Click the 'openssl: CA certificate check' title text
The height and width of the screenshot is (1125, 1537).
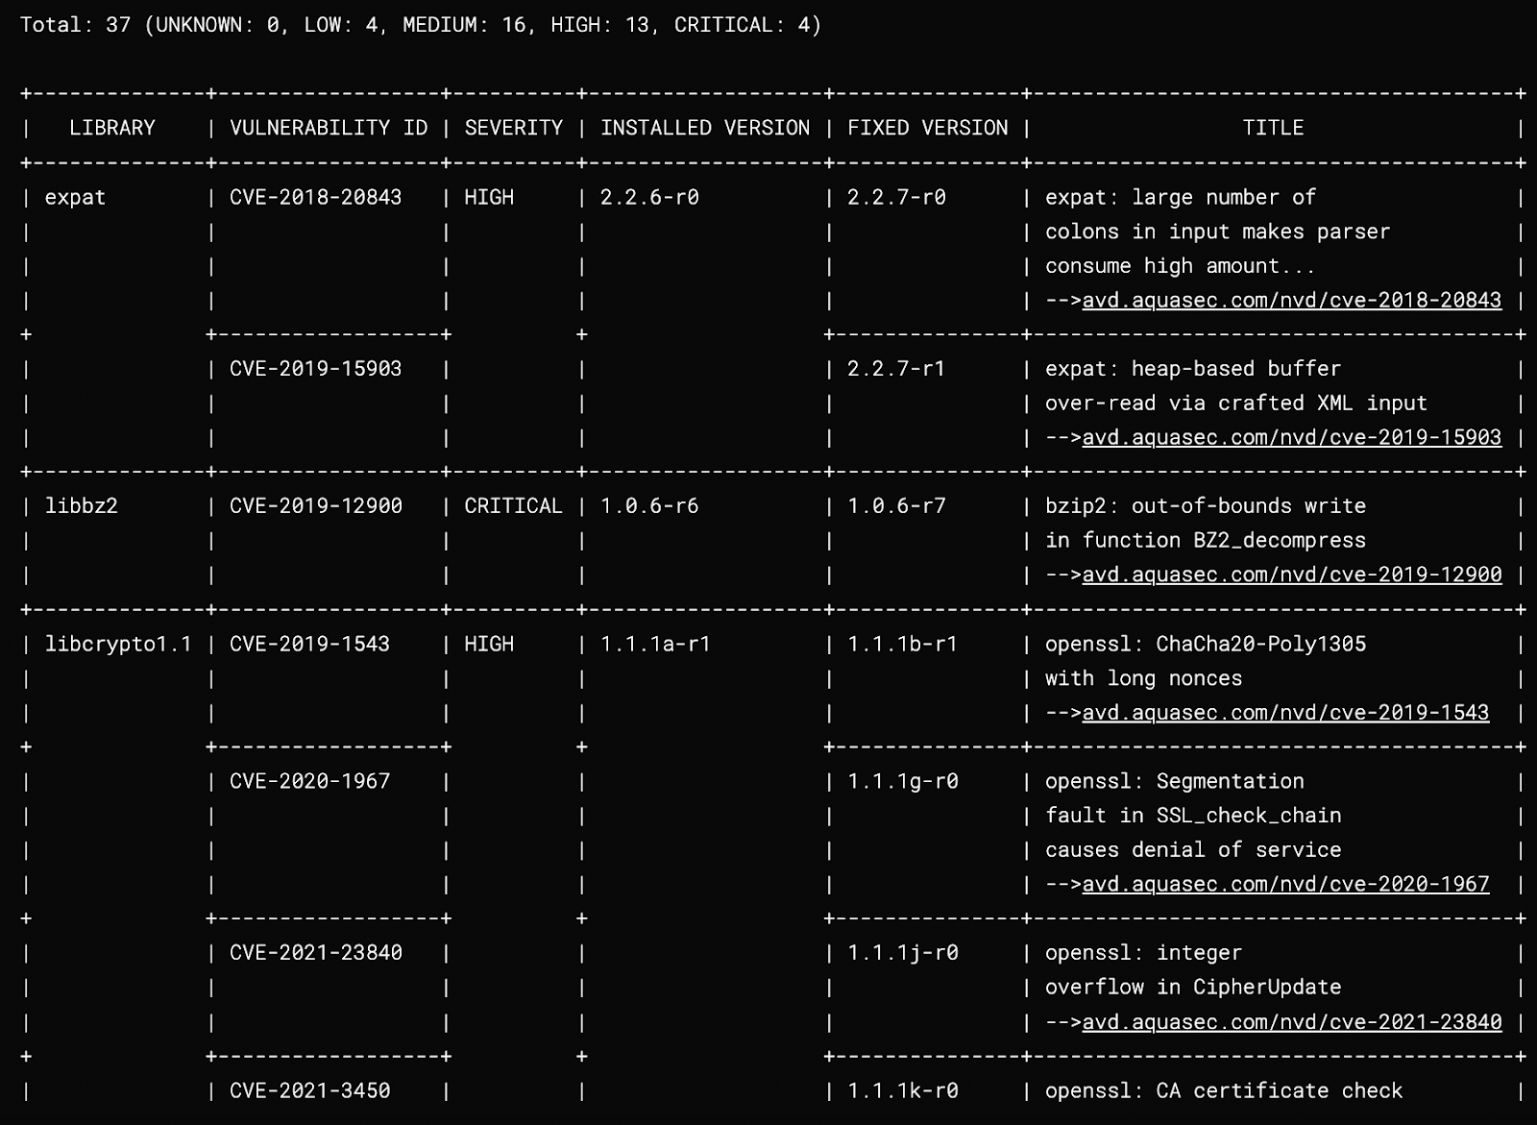[x=1223, y=1090]
